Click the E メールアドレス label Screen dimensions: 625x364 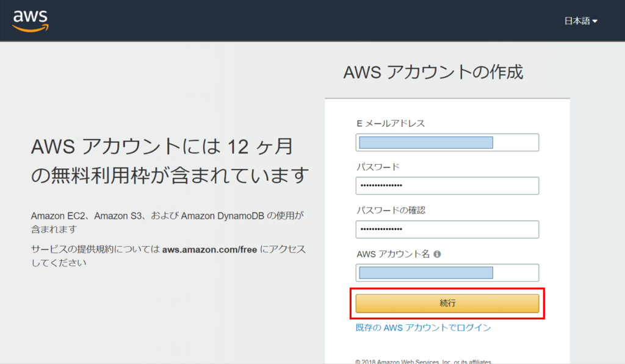(x=391, y=123)
